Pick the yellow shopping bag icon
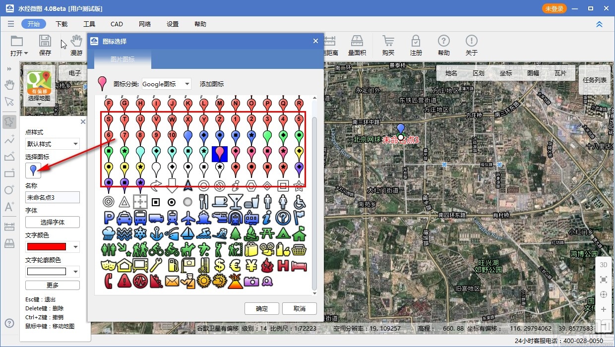Image resolution: width=615 pixels, height=347 pixels. coord(251,249)
